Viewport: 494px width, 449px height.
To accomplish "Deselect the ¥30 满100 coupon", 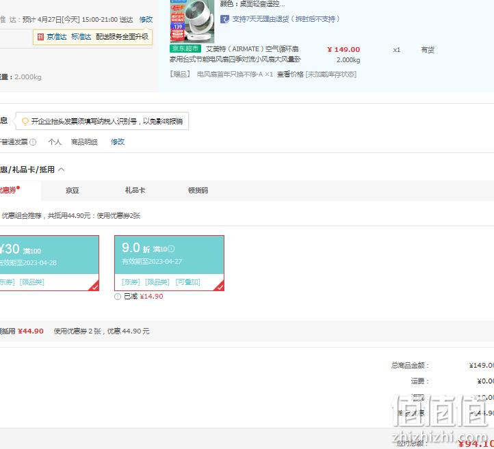I will point(49,263).
